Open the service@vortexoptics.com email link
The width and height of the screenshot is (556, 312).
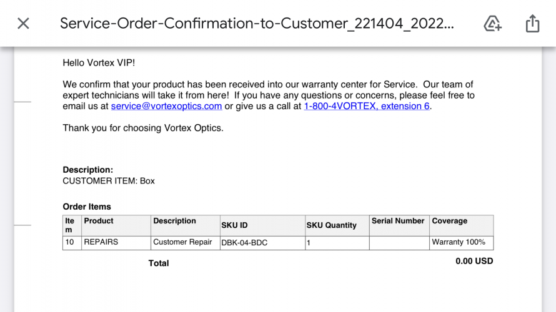point(166,106)
